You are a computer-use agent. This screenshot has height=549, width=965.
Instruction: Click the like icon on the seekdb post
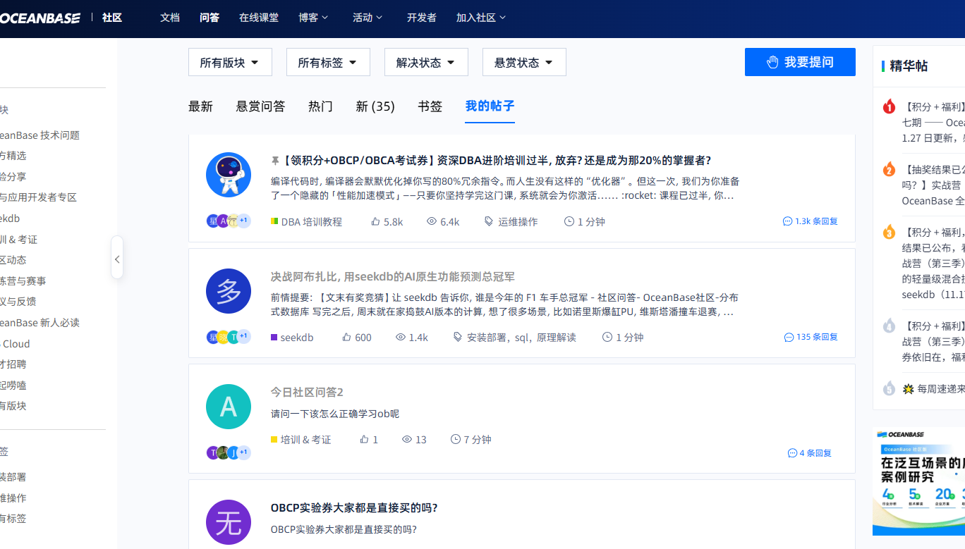point(346,338)
